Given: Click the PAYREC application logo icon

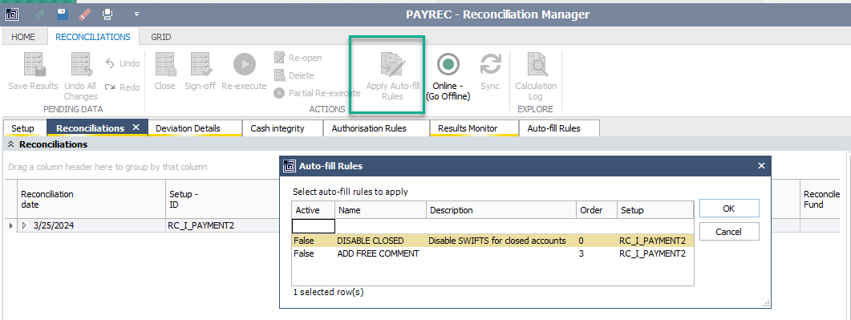Looking at the screenshot, I should 13,14.
